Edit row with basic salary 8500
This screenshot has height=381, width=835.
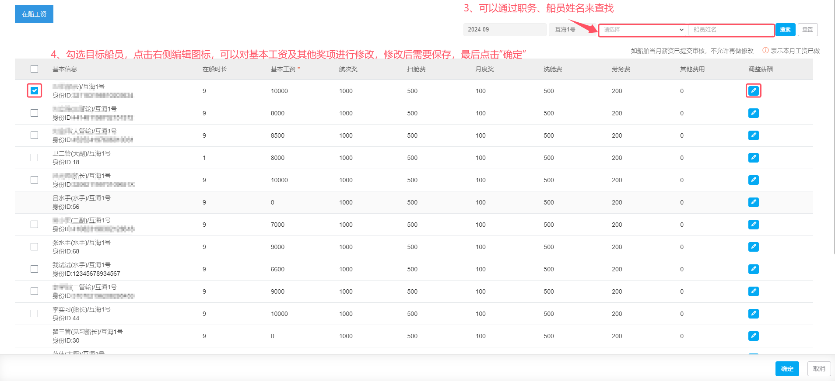point(753,135)
